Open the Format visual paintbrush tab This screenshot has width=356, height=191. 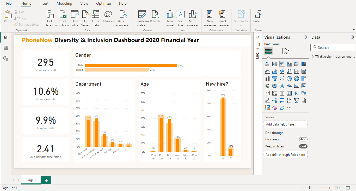285,51
